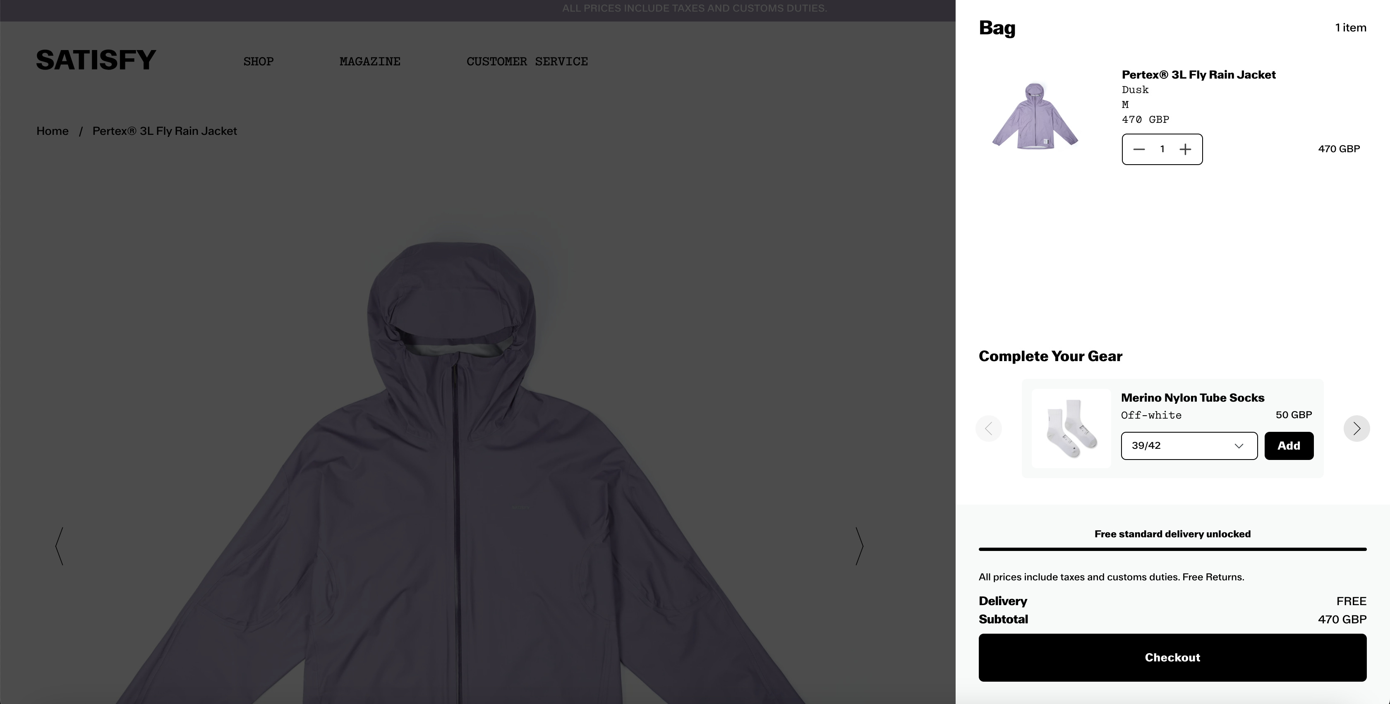
Task: Open Pertex 3L Fly Rain Jacket title in bag
Action: (x=1198, y=74)
